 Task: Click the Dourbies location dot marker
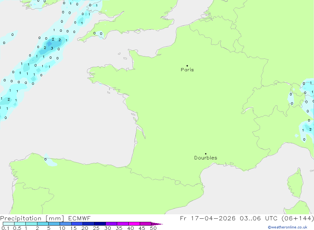206,154
